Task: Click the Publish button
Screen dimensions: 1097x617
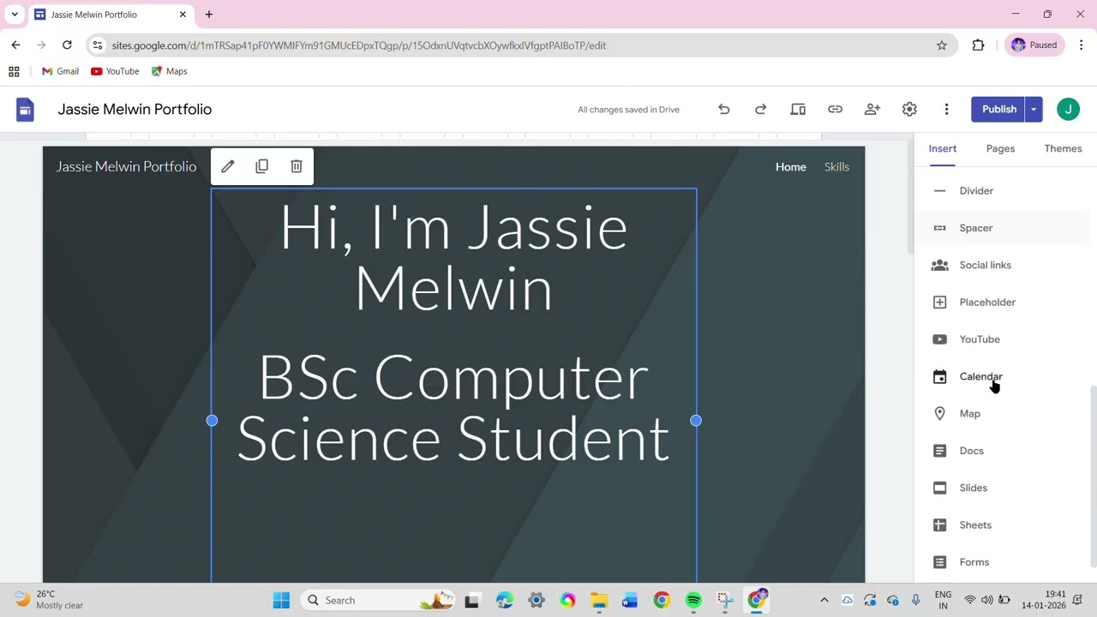Action: [998, 109]
